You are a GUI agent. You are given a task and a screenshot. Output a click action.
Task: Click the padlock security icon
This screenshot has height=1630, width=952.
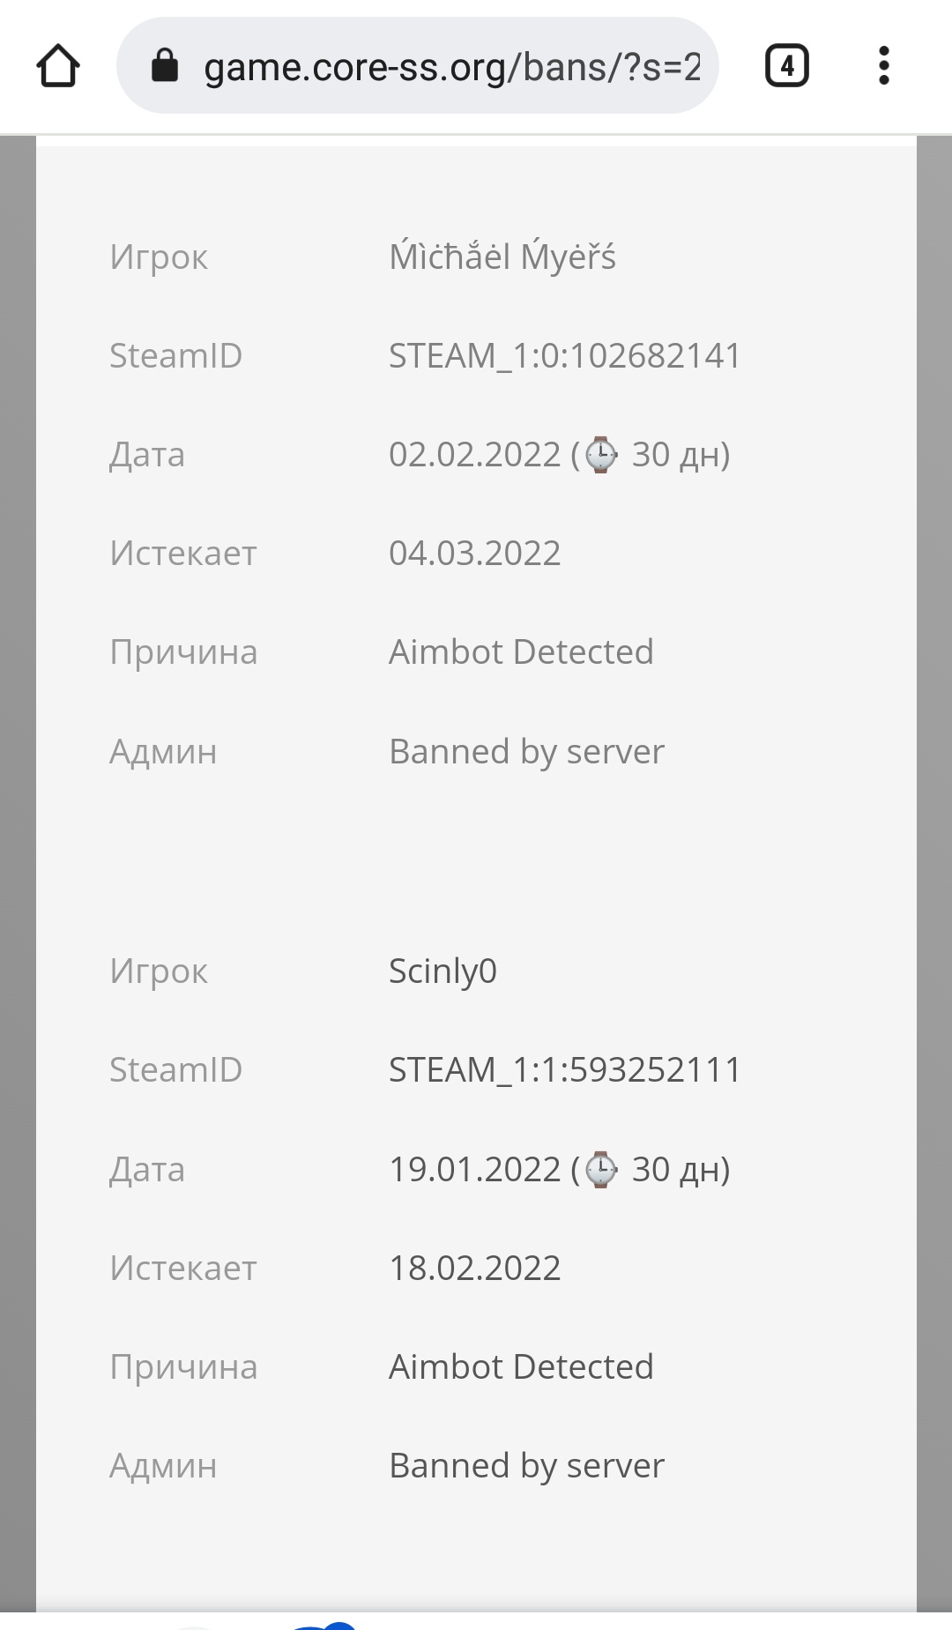click(165, 65)
